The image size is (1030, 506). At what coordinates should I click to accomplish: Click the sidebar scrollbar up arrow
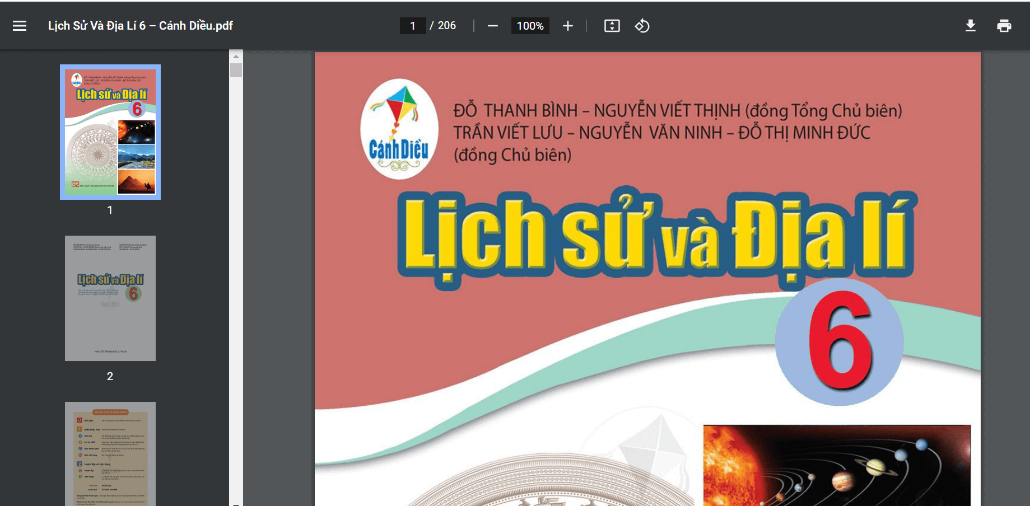coord(236,57)
